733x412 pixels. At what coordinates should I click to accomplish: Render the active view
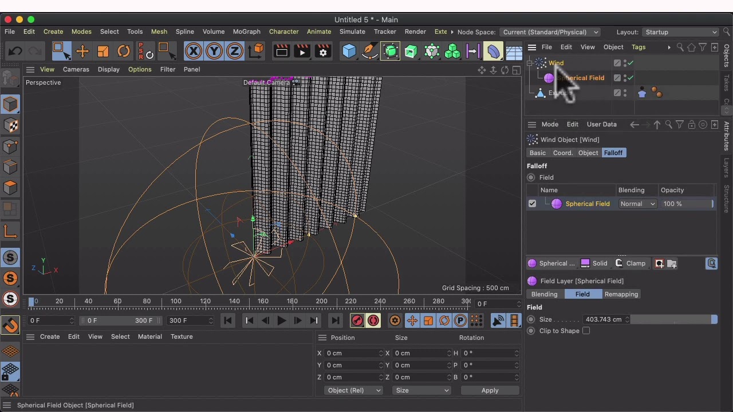tap(281, 51)
